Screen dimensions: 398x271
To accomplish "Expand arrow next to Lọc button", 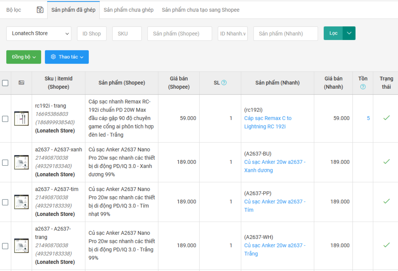I will click(x=349, y=33).
